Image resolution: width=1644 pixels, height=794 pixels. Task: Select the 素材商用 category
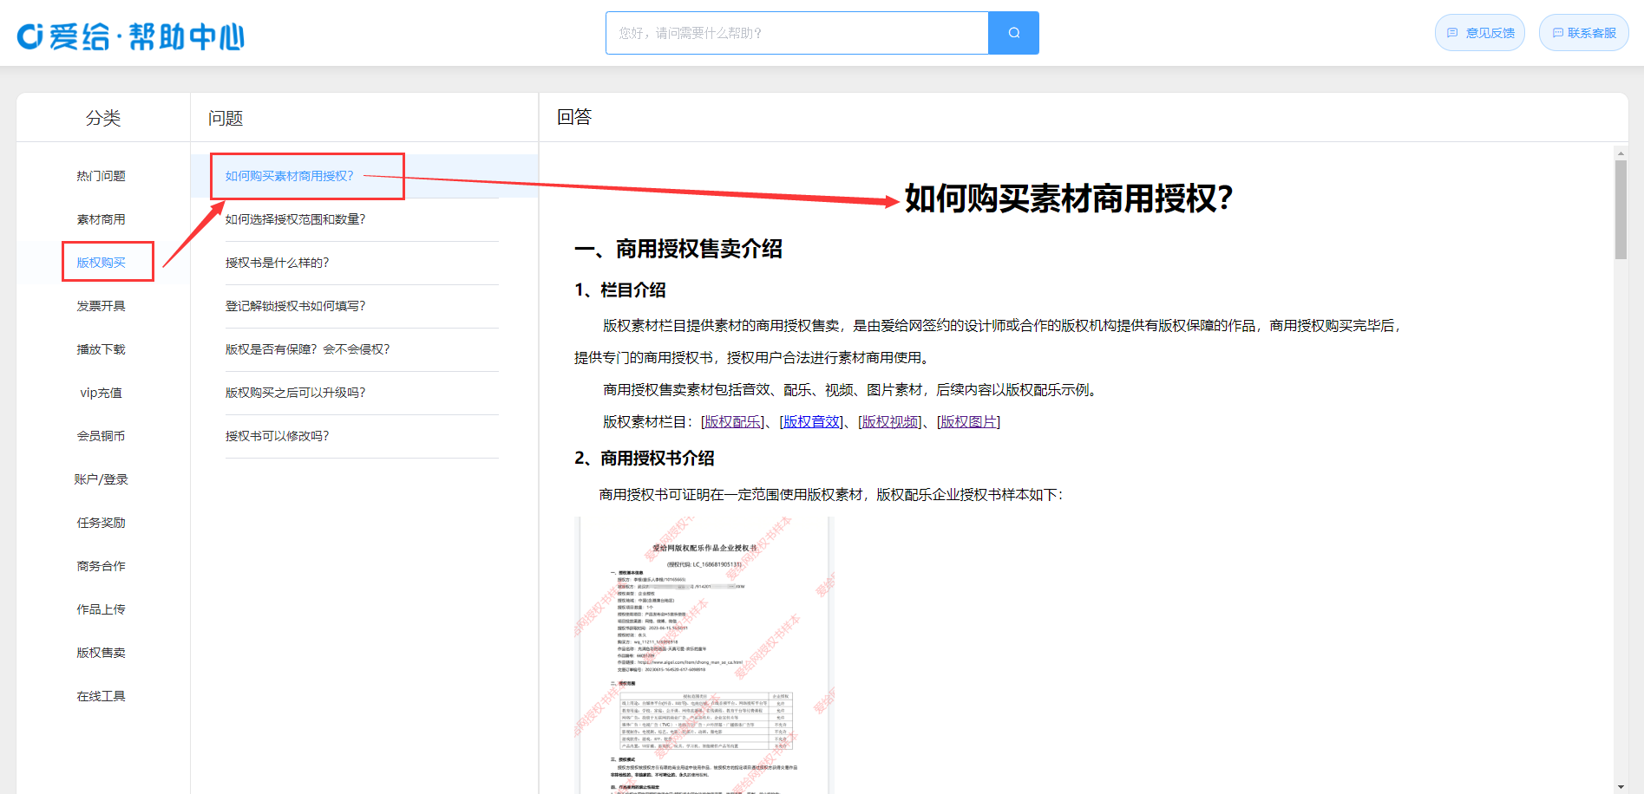[x=102, y=219]
